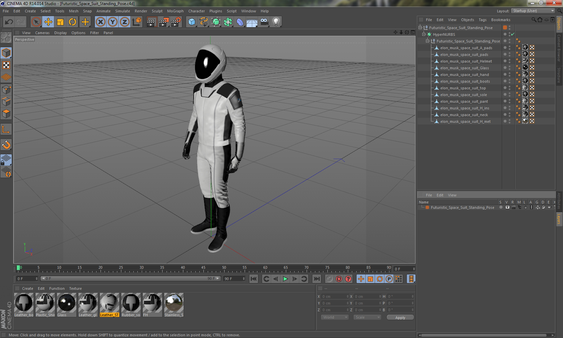Click the Undo arrow icon
This screenshot has height=338, width=563.
coord(9,22)
